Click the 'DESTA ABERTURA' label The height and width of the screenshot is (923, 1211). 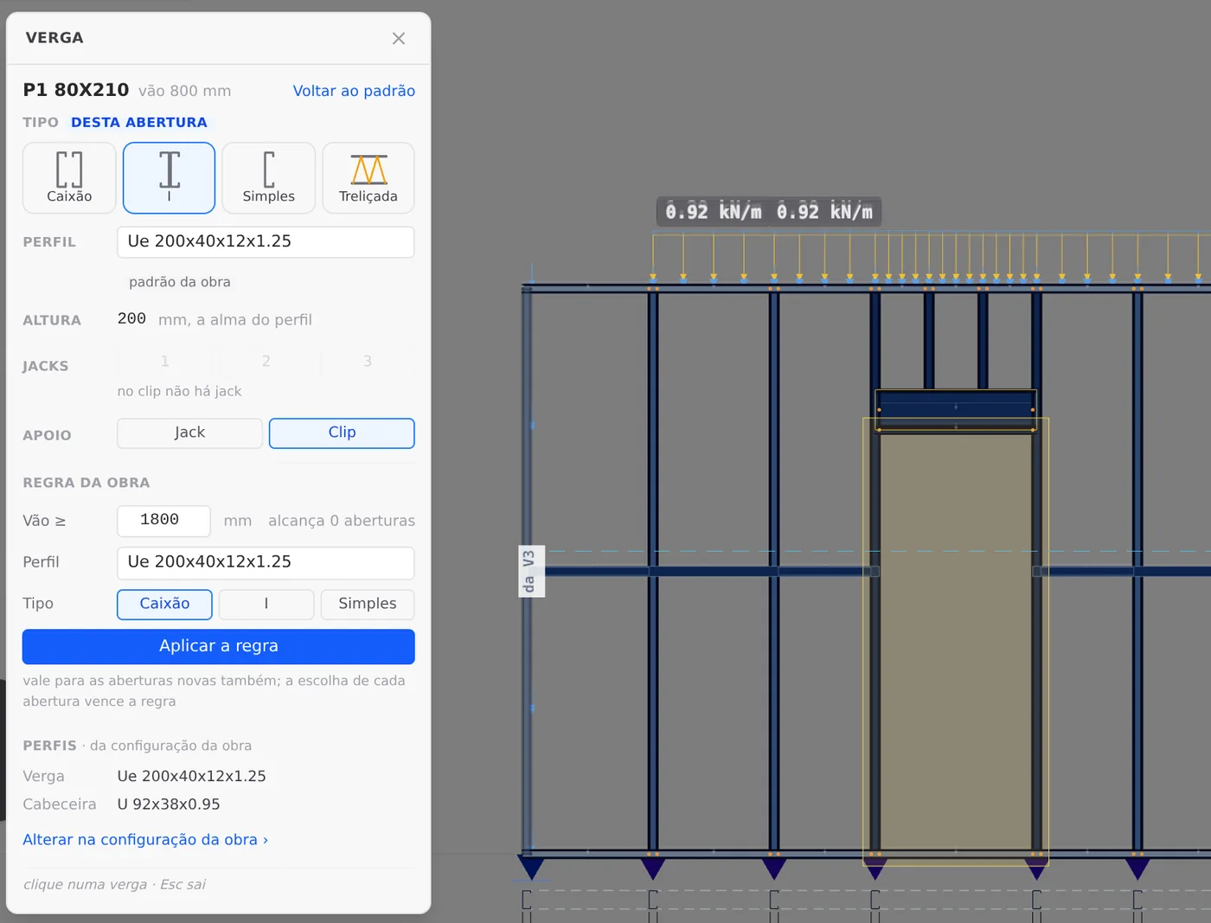[139, 123]
